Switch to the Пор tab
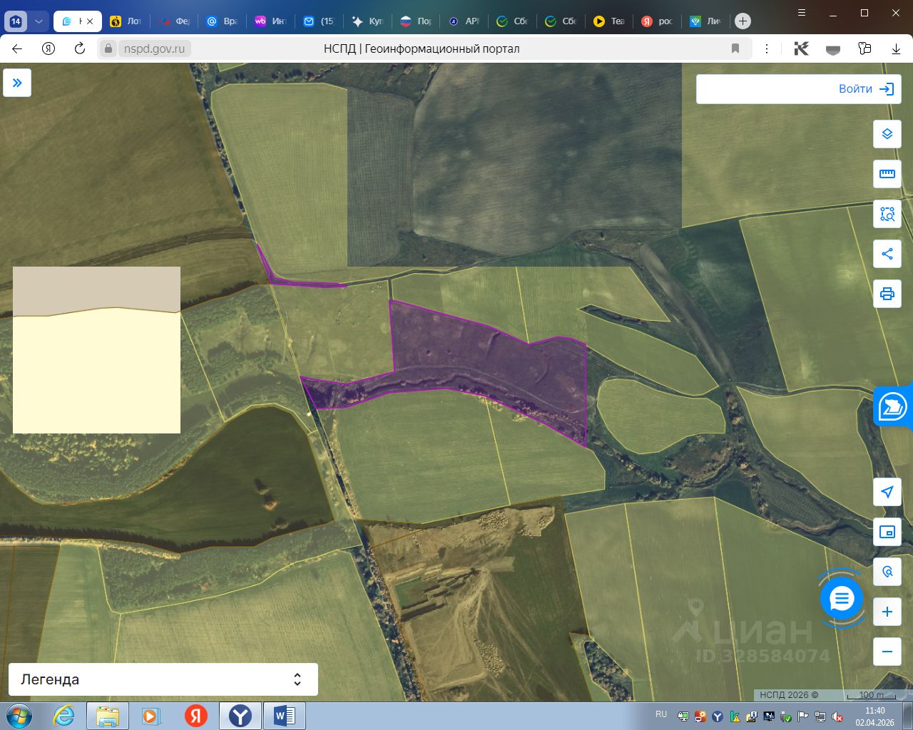Viewport: 913px width, 730px height. tap(416, 21)
